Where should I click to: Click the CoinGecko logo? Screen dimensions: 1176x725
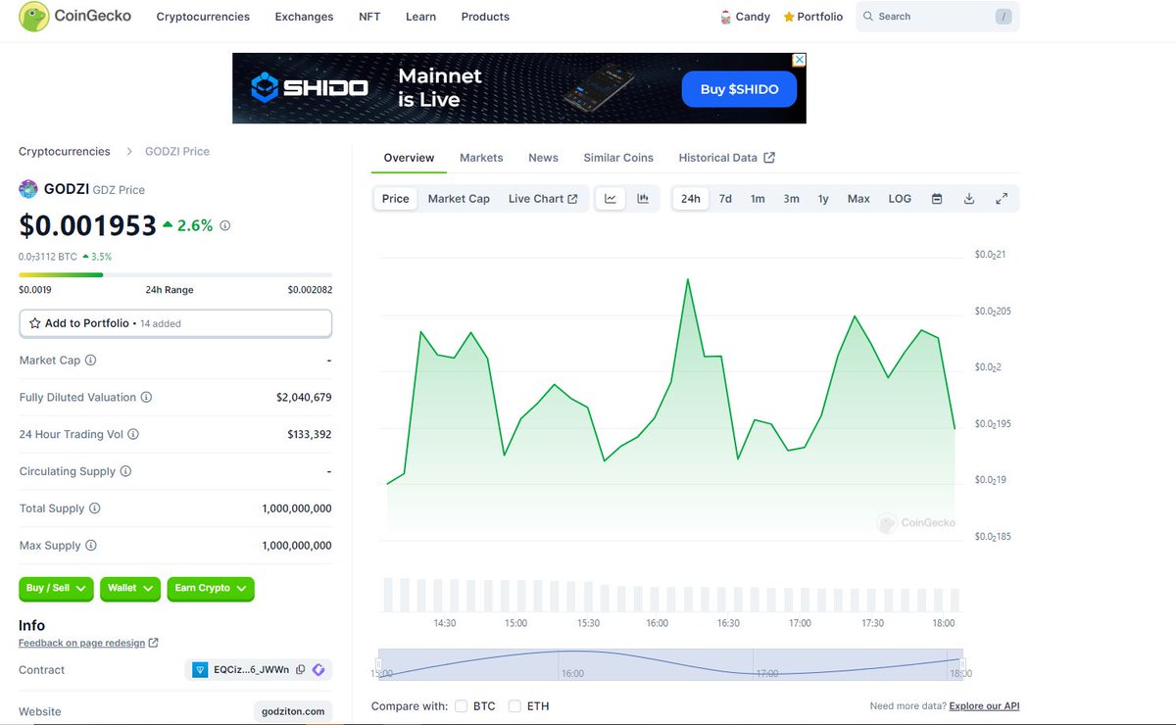pyautogui.click(x=73, y=17)
